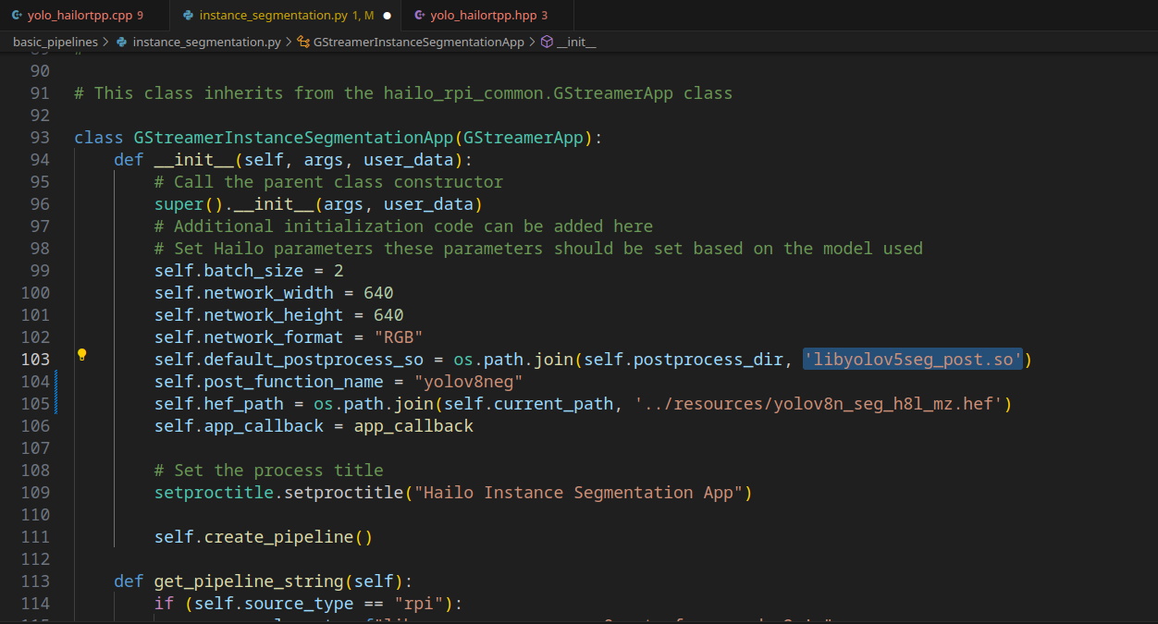The width and height of the screenshot is (1158, 624).
Task: Click the C++ icon on yolo_hailortpp.hpp tab
Action: coord(420,16)
